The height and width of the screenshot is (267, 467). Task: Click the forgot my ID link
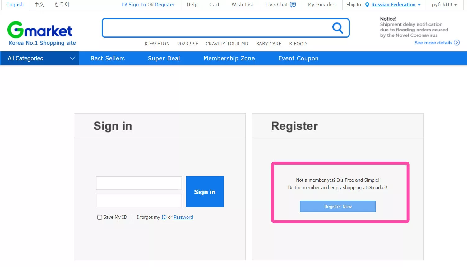click(164, 217)
